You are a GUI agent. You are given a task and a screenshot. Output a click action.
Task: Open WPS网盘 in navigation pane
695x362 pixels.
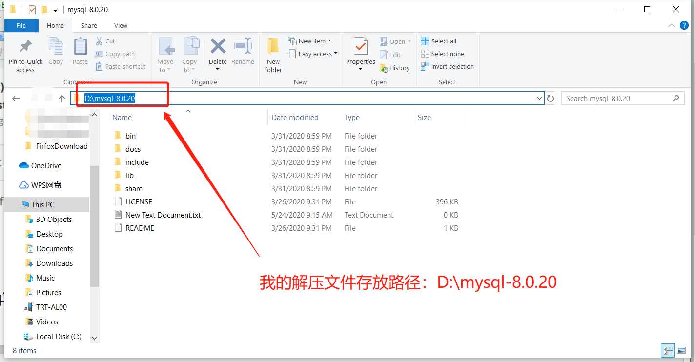coord(46,185)
